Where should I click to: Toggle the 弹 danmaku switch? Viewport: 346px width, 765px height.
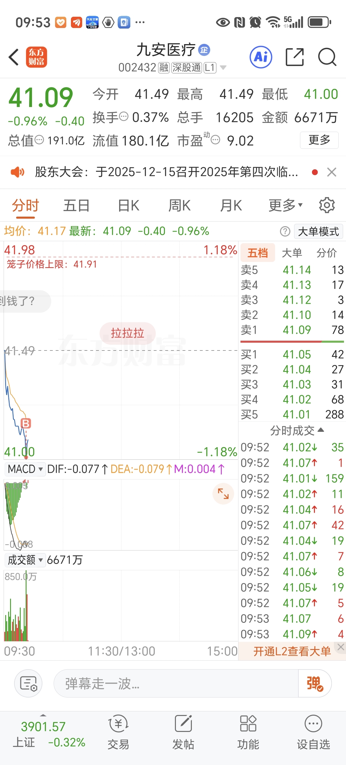coord(315,683)
